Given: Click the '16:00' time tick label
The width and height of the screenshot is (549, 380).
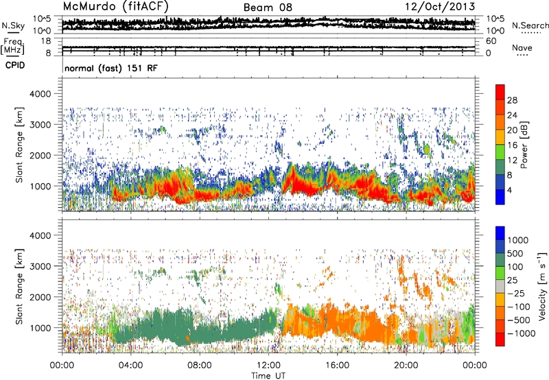Looking at the screenshot, I should 337,366.
